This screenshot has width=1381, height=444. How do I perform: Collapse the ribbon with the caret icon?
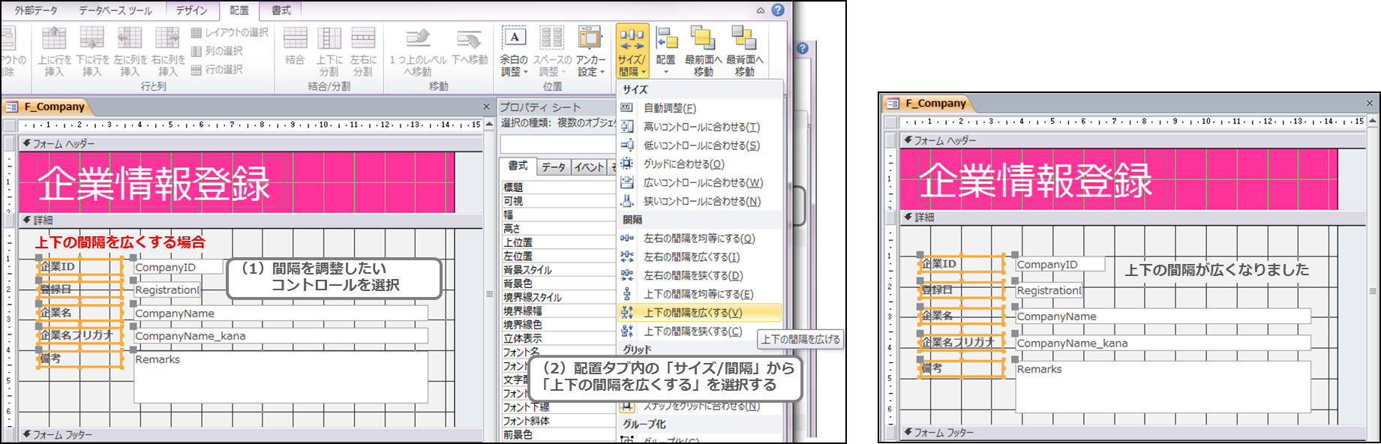coord(761,10)
